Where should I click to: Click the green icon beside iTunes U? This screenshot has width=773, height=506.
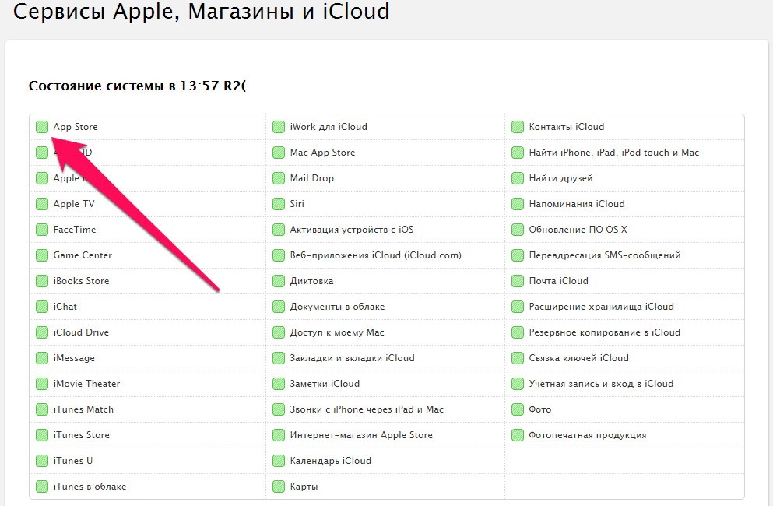42,460
